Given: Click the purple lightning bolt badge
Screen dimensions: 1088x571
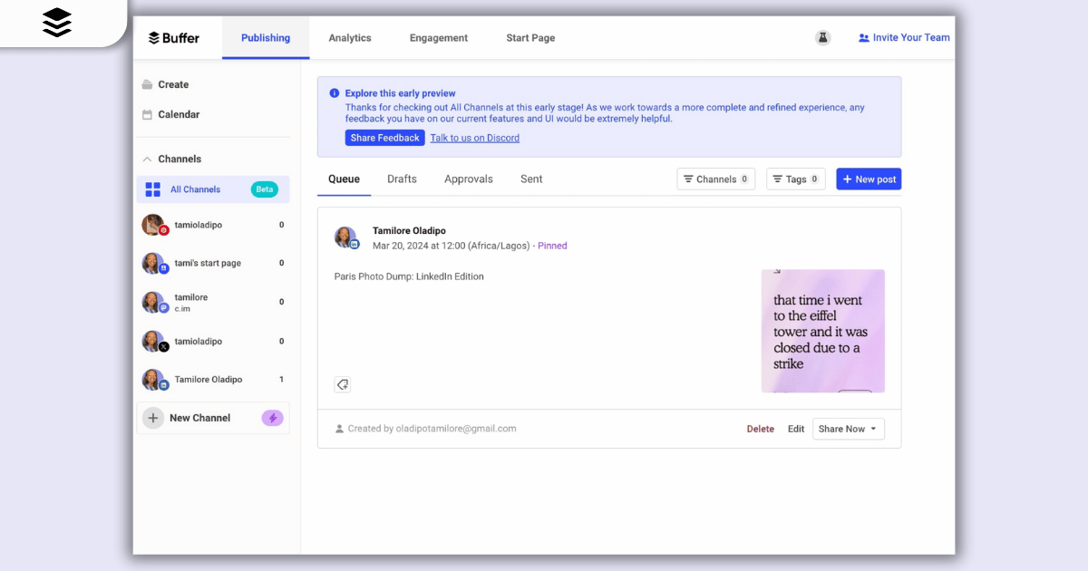Looking at the screenshot, I should click(x=273, y=418).
